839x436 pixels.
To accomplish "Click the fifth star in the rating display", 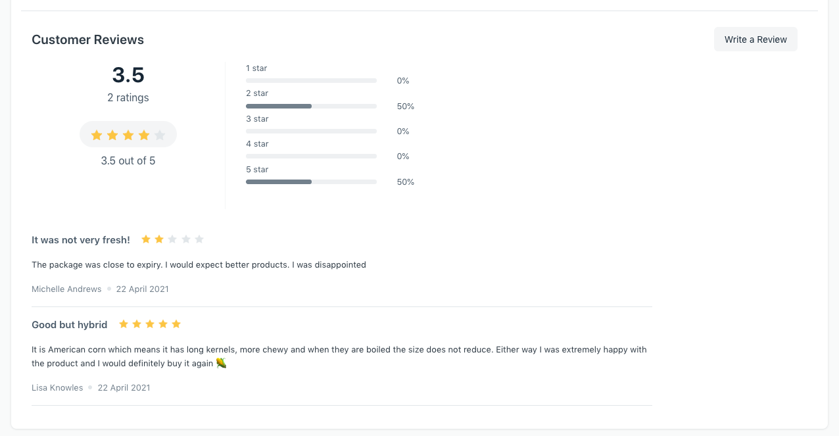I will [160, 134].
